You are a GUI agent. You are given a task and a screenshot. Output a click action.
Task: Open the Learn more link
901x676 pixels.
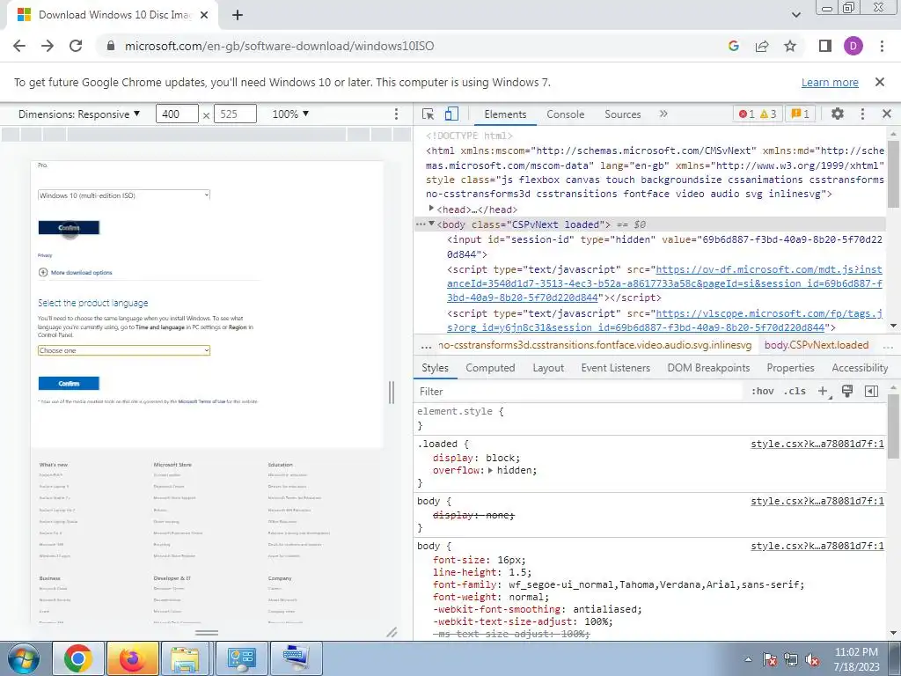830,83
